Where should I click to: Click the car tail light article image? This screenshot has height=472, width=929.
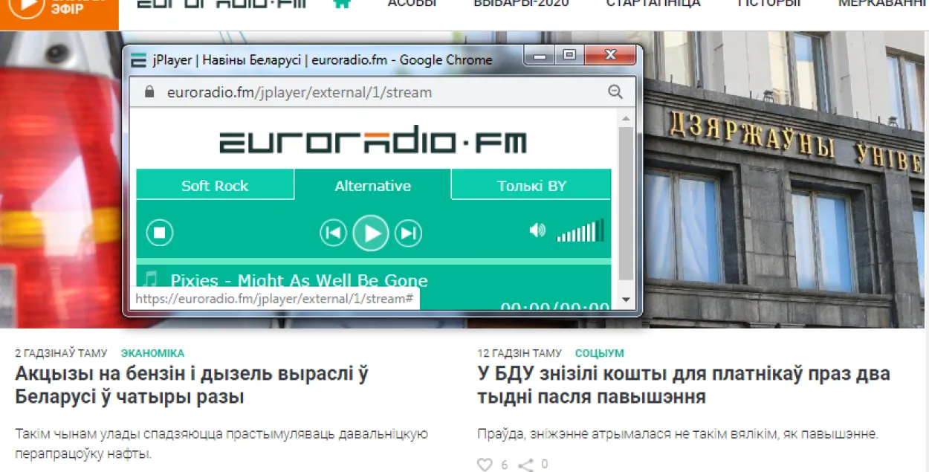pyautogui.click(x=61, y=179)
